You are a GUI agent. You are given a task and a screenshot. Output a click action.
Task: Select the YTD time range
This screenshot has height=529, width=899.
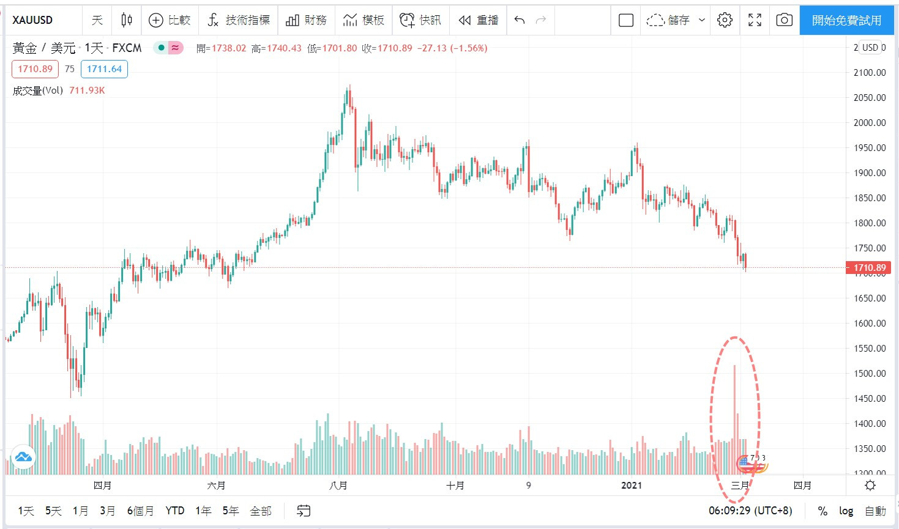click(x=175, y=511)
